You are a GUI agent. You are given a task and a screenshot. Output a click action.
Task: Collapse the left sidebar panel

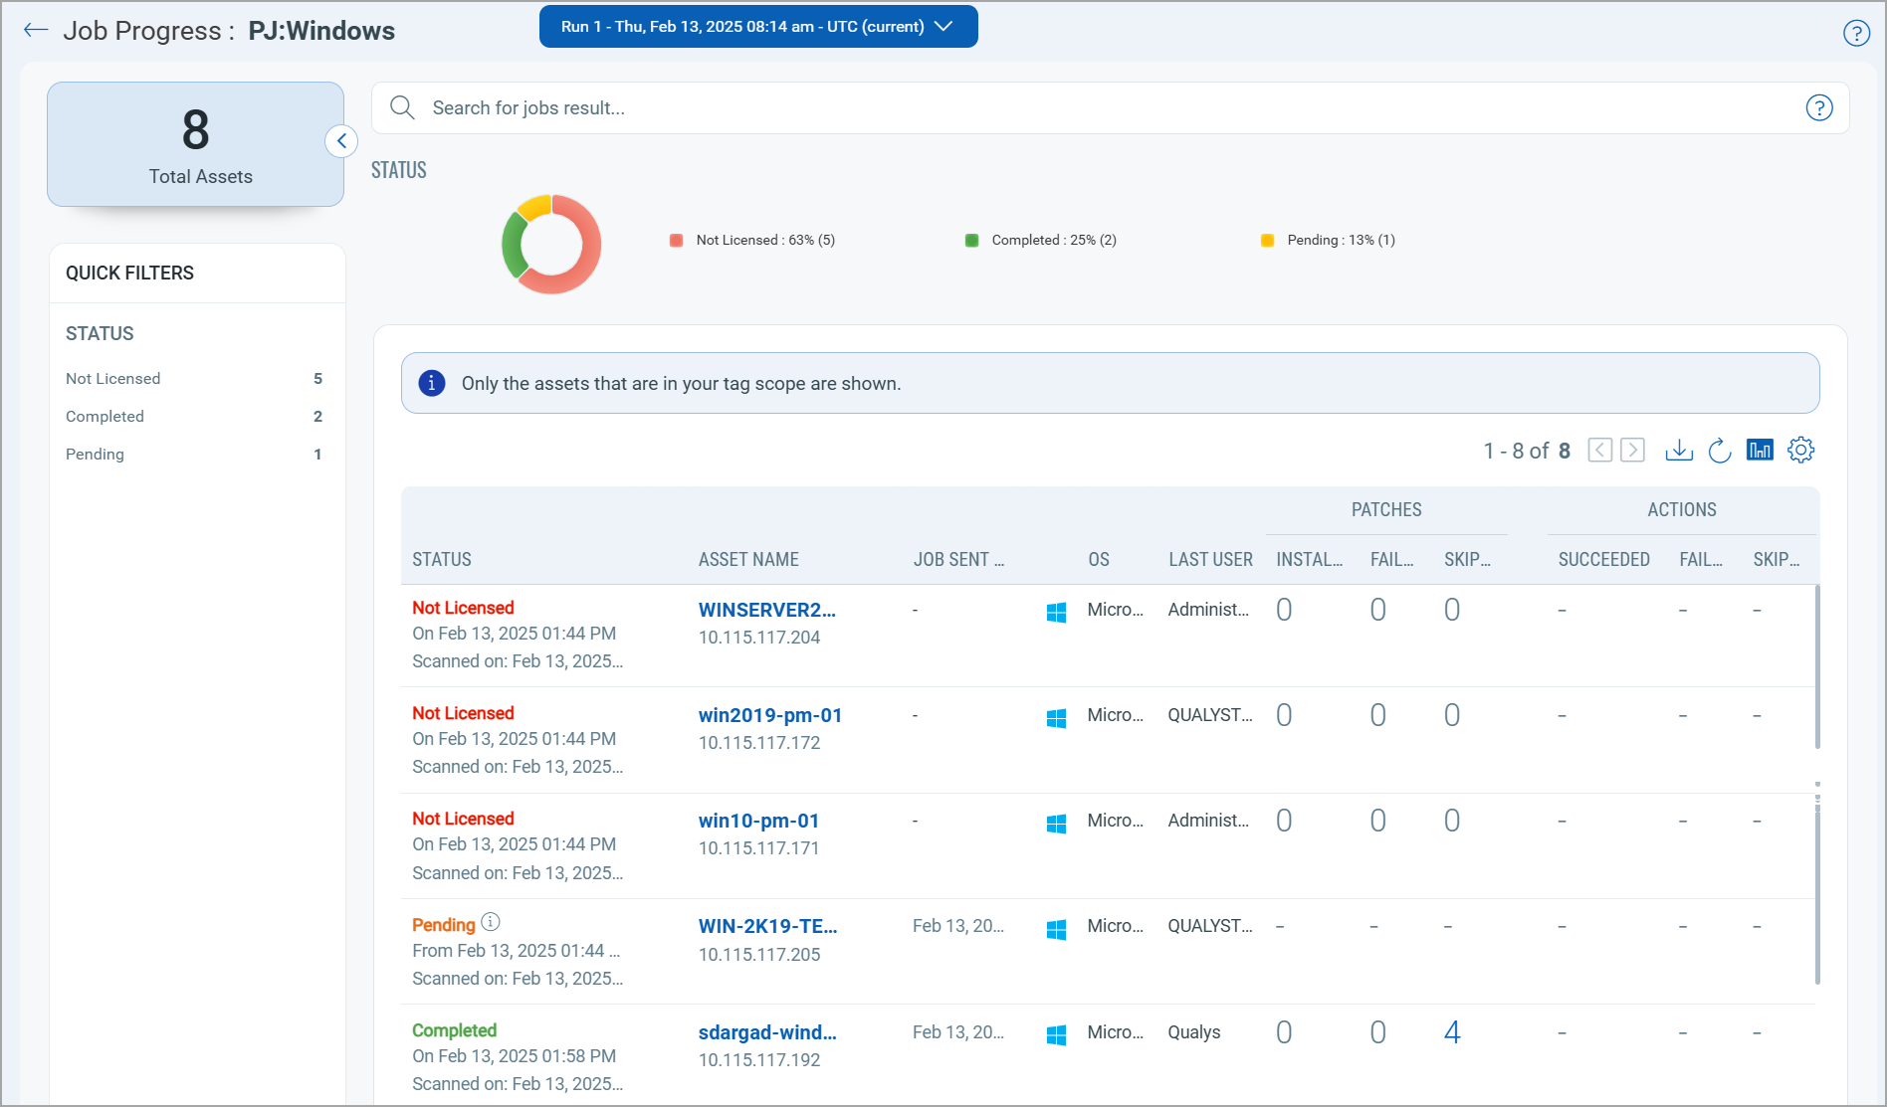pyautogui.click(x=341, y=141)
